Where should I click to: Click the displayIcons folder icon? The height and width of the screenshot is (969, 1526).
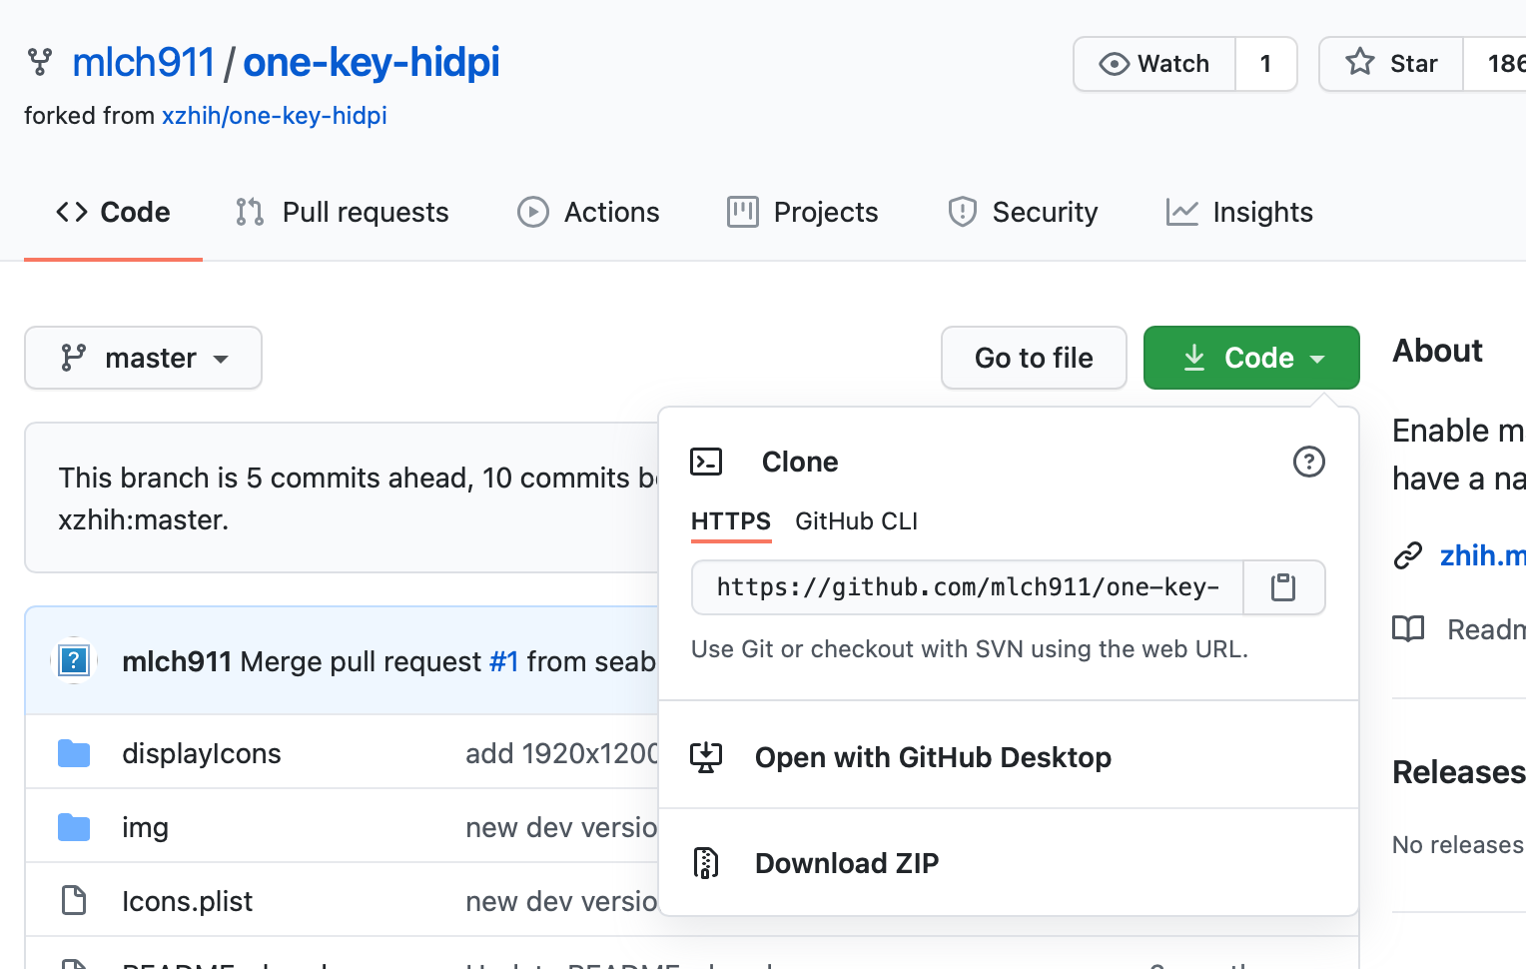point(74,753)
